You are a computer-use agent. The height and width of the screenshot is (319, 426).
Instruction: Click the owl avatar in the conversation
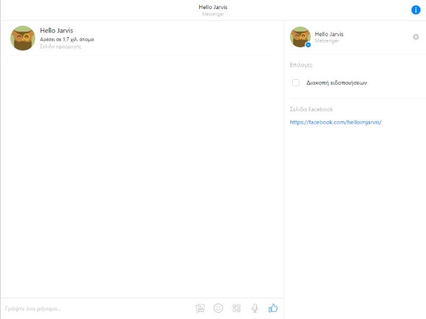click(x=23, y=38)
